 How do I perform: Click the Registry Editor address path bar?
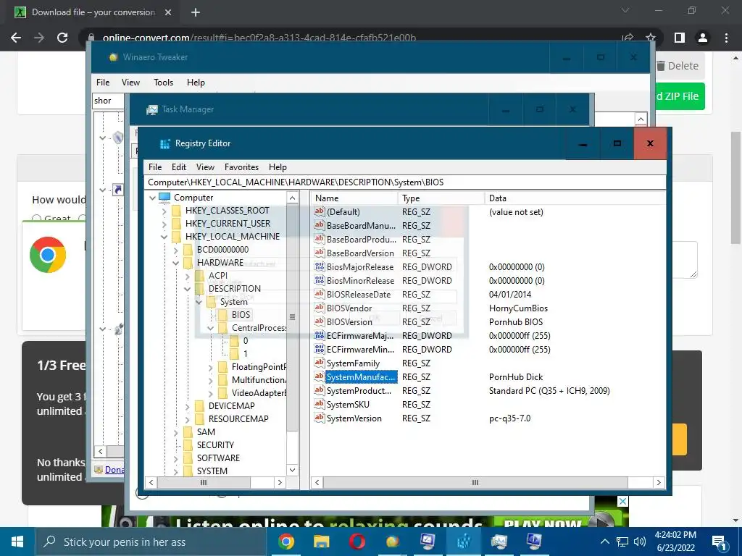[406, 182]
